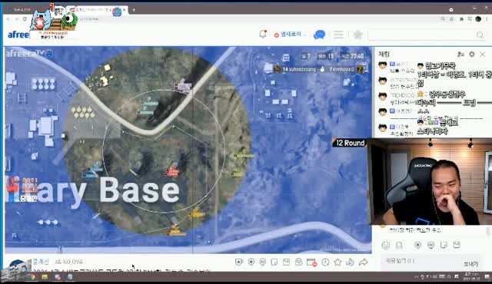The width and height of the screenshot is (492, 284).
Task: Click the browser back arrow
Action: point(8,19)
